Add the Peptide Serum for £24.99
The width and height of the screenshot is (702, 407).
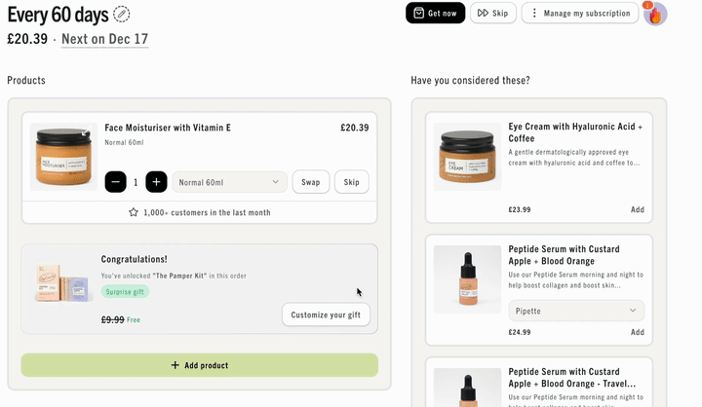[638, 332]
